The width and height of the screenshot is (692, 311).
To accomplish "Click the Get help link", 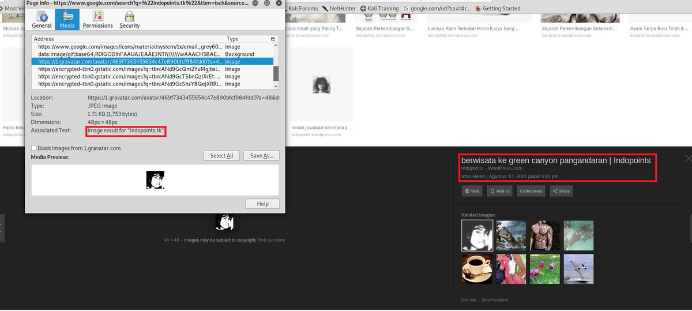I will coord(469,300).
